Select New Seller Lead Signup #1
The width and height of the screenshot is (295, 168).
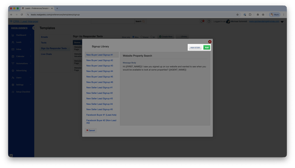pos(100,88)
